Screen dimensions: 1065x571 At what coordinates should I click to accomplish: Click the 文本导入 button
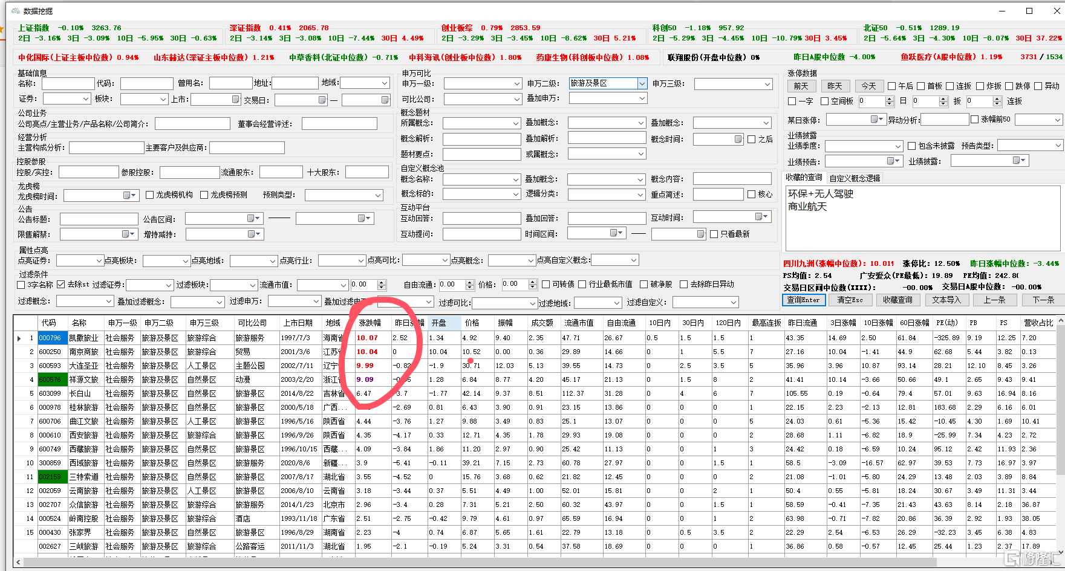point(946,300)
